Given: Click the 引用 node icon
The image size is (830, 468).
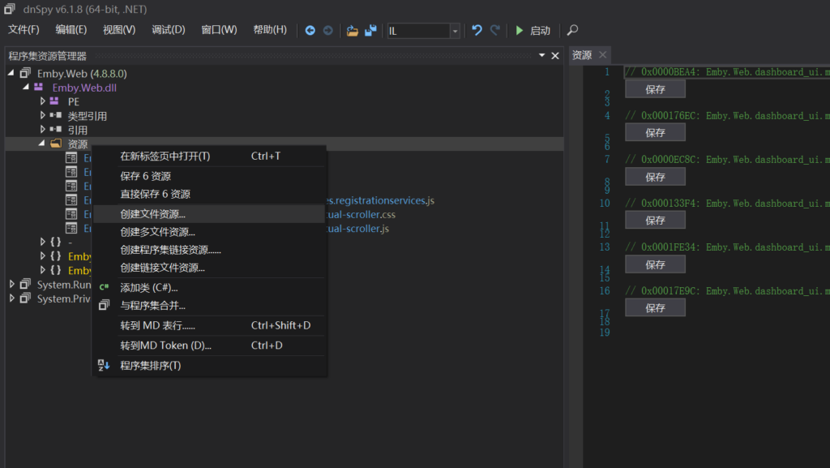Looking at the screenshot, I should 56,129.
